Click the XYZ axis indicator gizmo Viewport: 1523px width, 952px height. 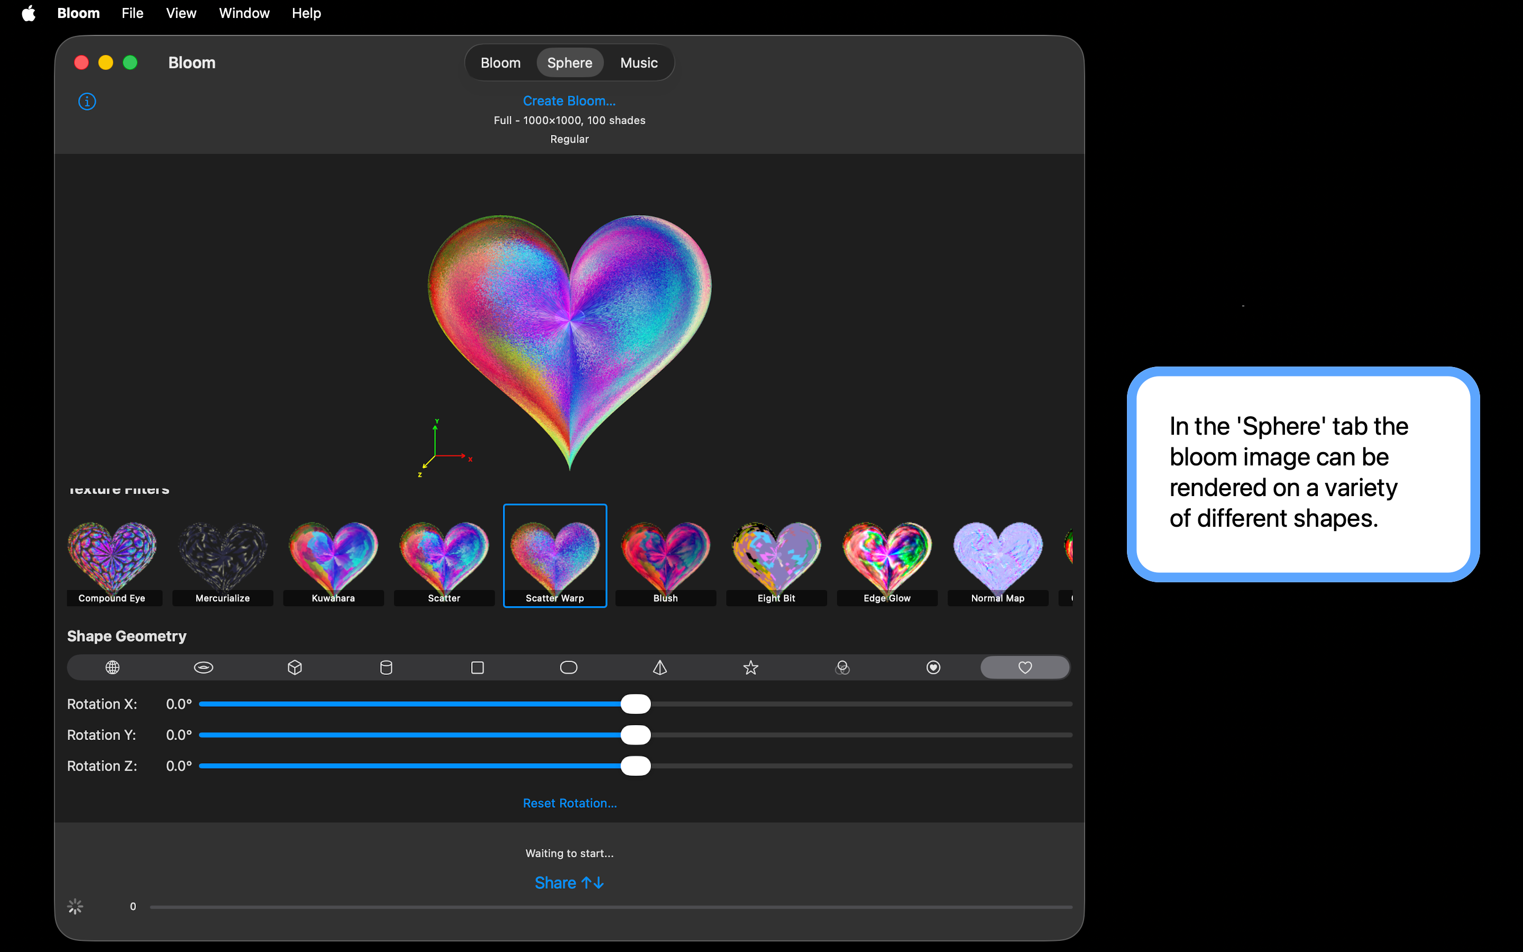click(x=444, y=448)
